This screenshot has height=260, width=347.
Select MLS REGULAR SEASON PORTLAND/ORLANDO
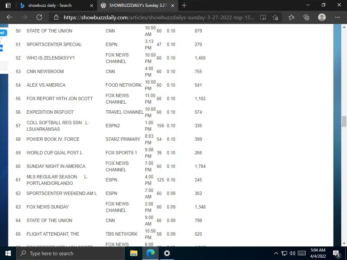coord(57,180)
